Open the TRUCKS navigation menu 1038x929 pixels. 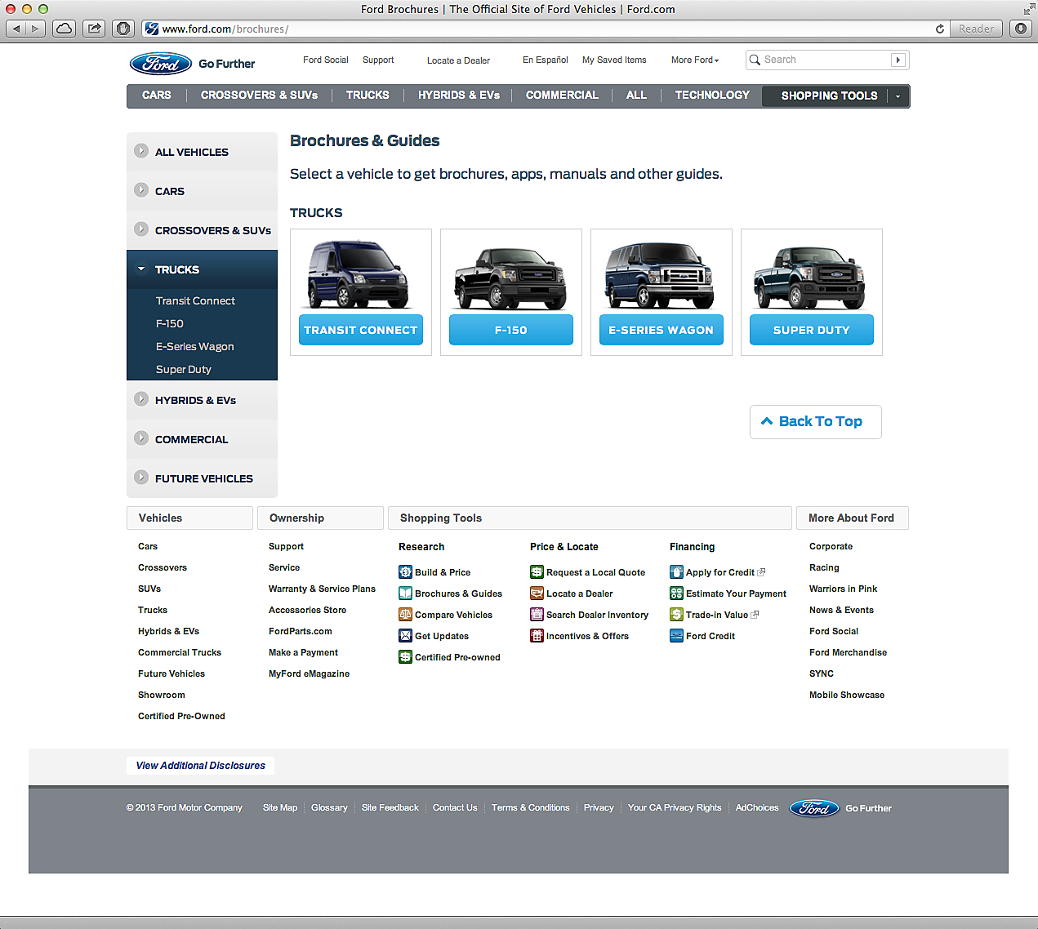[368, 96]
